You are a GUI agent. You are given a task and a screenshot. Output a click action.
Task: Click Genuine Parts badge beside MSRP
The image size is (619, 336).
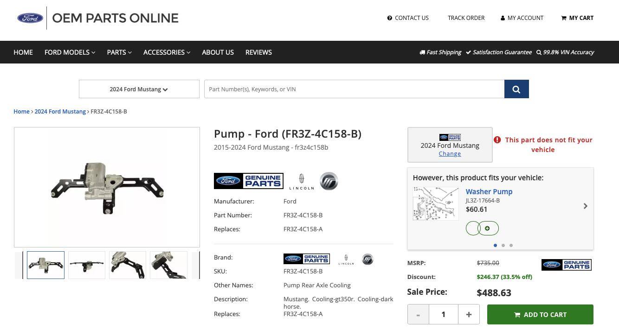click(x=567, y=265)
